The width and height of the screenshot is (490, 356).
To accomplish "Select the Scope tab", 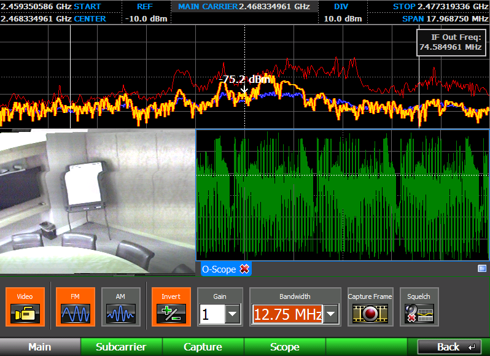I will 285,347.
